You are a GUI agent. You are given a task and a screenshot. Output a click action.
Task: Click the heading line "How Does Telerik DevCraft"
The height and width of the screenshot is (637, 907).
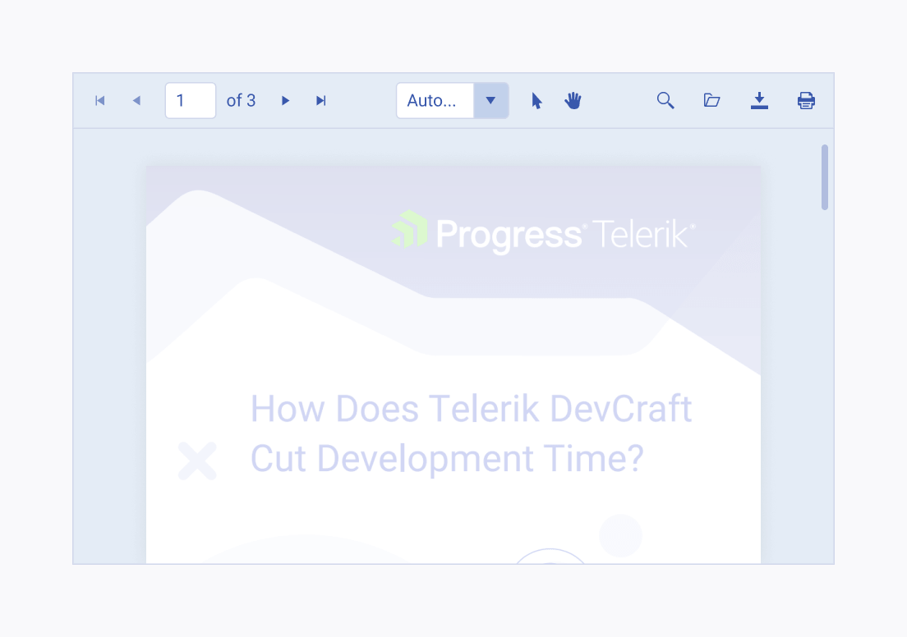(471, 410)
